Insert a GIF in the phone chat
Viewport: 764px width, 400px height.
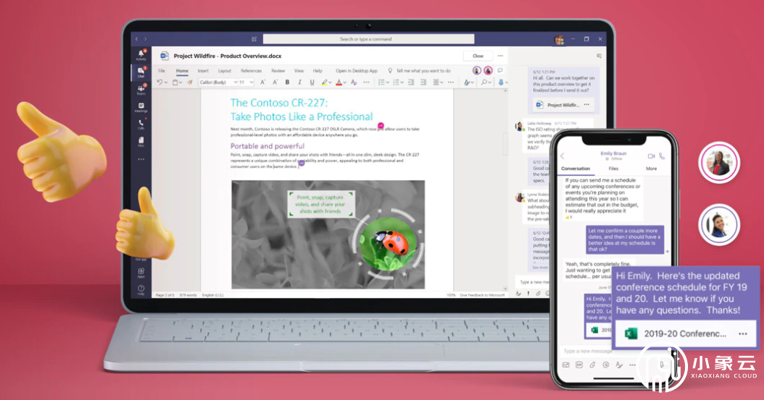(579, 365)
